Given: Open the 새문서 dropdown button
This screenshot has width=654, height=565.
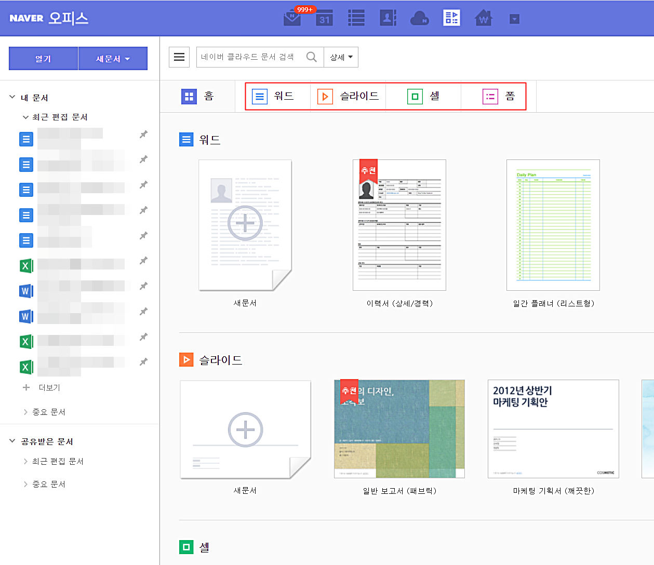Looking at the screenshot, I should (113, 59).
